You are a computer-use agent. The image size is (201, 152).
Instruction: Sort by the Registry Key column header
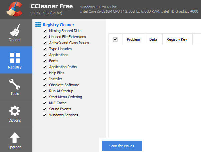coord(177,39)
